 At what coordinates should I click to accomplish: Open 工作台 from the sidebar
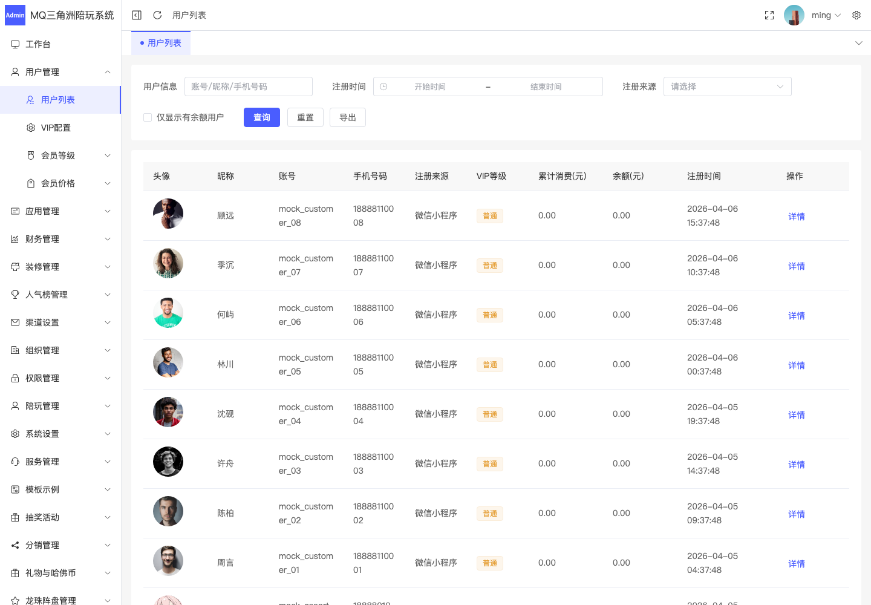[60, 44]
